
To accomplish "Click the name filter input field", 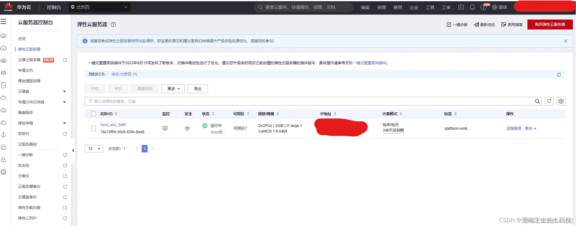I will point(313,101).
